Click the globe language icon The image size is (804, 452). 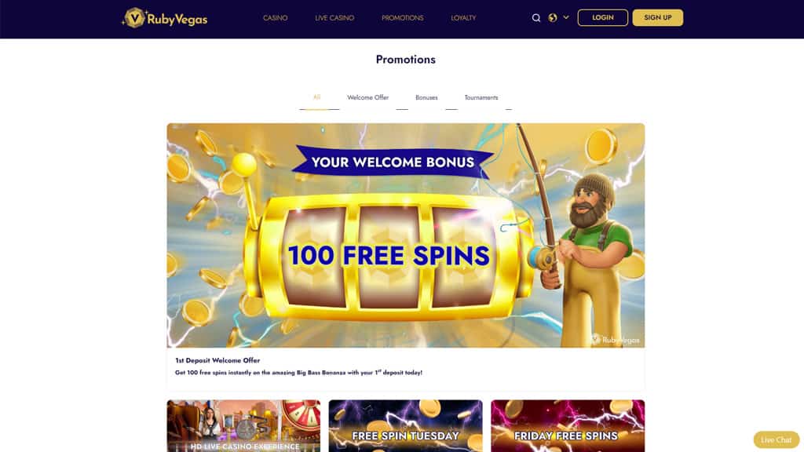(x=553, y=18)
